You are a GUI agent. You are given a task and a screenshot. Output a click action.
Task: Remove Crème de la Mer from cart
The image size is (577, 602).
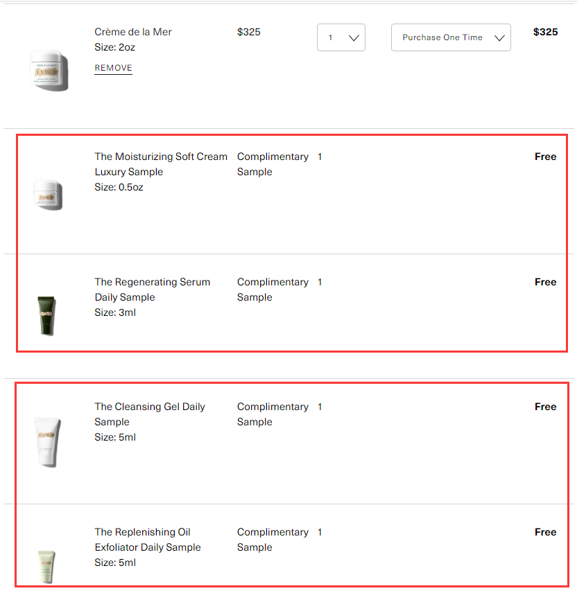click(x=113, y=68)
